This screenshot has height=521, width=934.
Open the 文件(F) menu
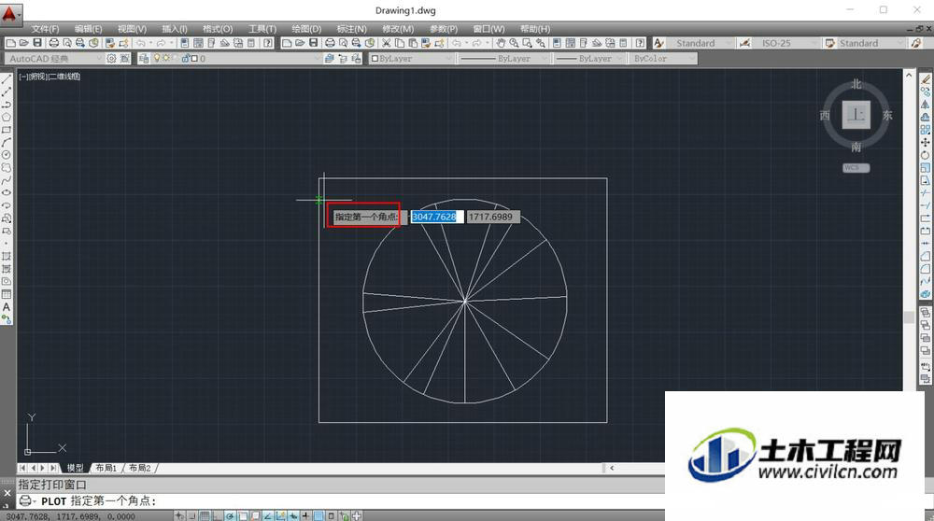click(x=45, y=29)
